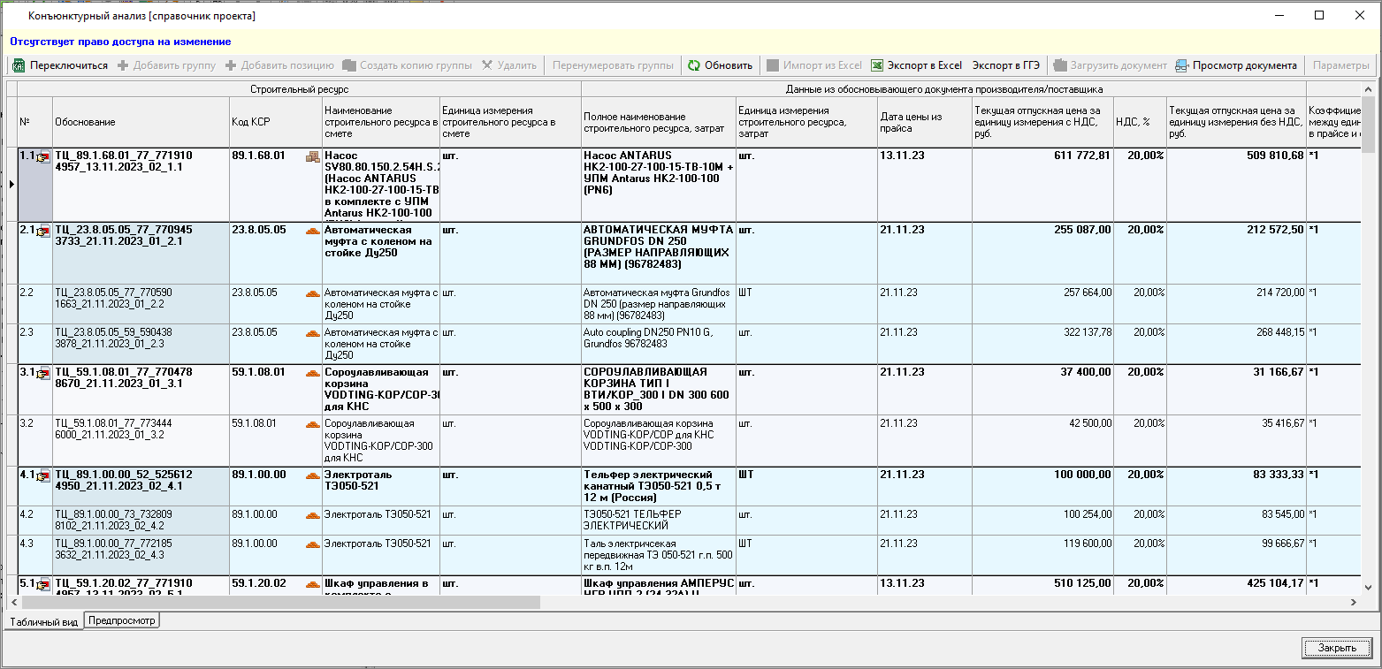The width and height of the screenshot is (1382, 669).
Task: Click the material icon in row 2.3
Action: (x=312, y=333)
